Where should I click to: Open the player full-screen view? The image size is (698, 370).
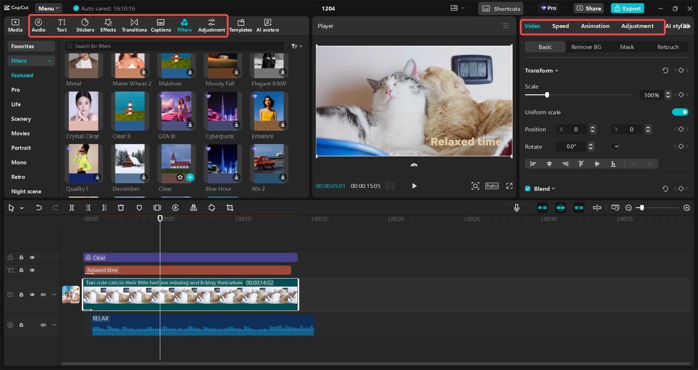[x=509, y=186]
